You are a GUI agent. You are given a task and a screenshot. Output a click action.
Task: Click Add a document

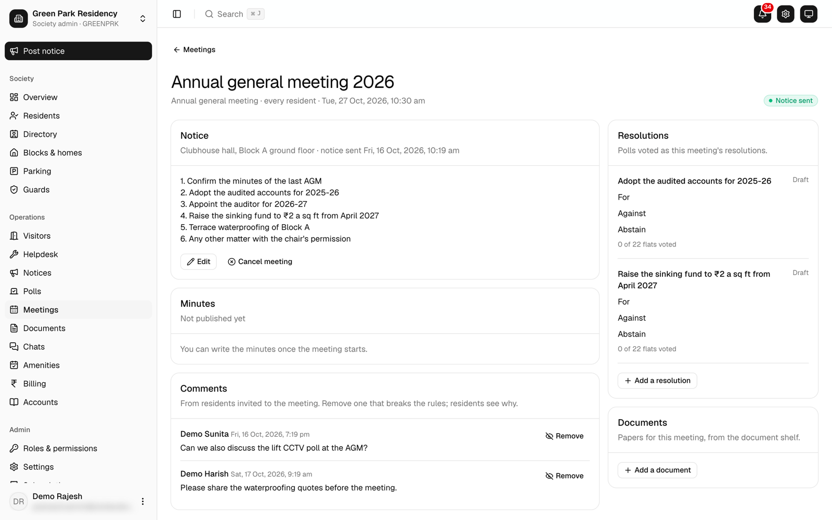point(657,470)
